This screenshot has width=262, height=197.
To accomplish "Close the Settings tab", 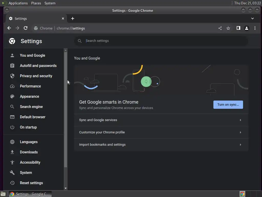I will [63, 18].
